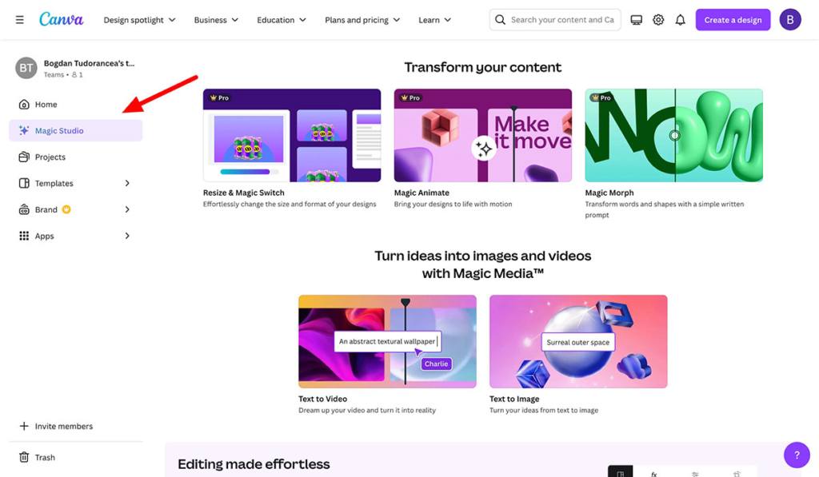Open the settings gear
Screen dimensions: 819x477
coord(658,19)
